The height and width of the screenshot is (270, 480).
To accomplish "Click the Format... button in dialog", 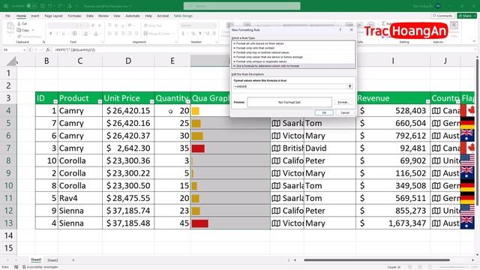I will (343, 102).
